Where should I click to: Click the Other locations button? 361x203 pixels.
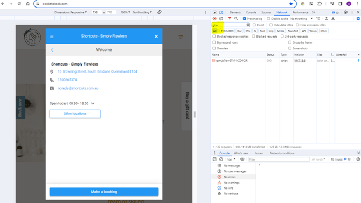tap(75, 113)
